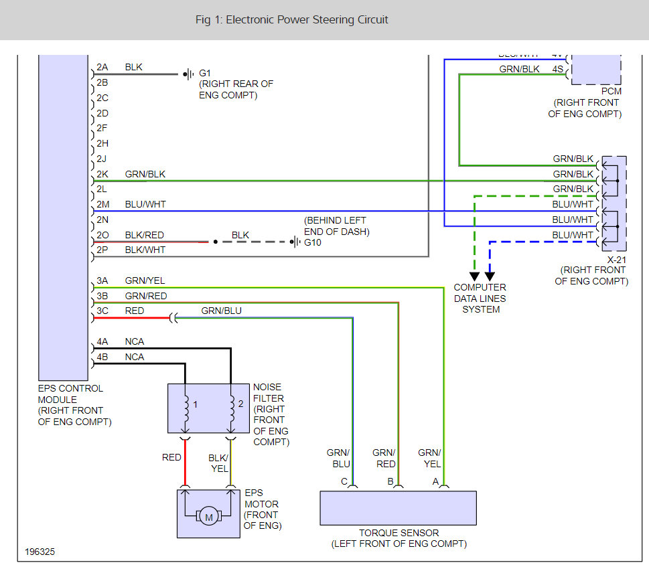Click pin label 3B
Image resolution: width=649 pixels, height=571 pixels.
(x=102, y=296)
